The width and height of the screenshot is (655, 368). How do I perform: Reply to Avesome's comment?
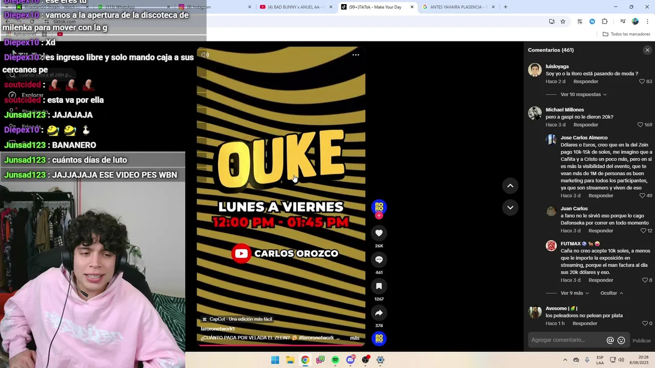pos(585,324)
